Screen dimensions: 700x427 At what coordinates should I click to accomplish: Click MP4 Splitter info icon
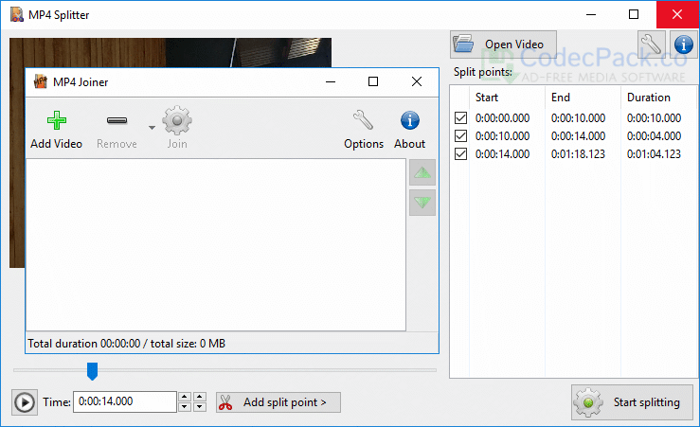click(684, 44)
